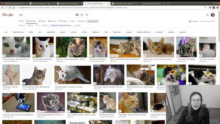
Task: Click the 'File:Cat March 2010-1.jpg' caption link
Action: (36, 87)
